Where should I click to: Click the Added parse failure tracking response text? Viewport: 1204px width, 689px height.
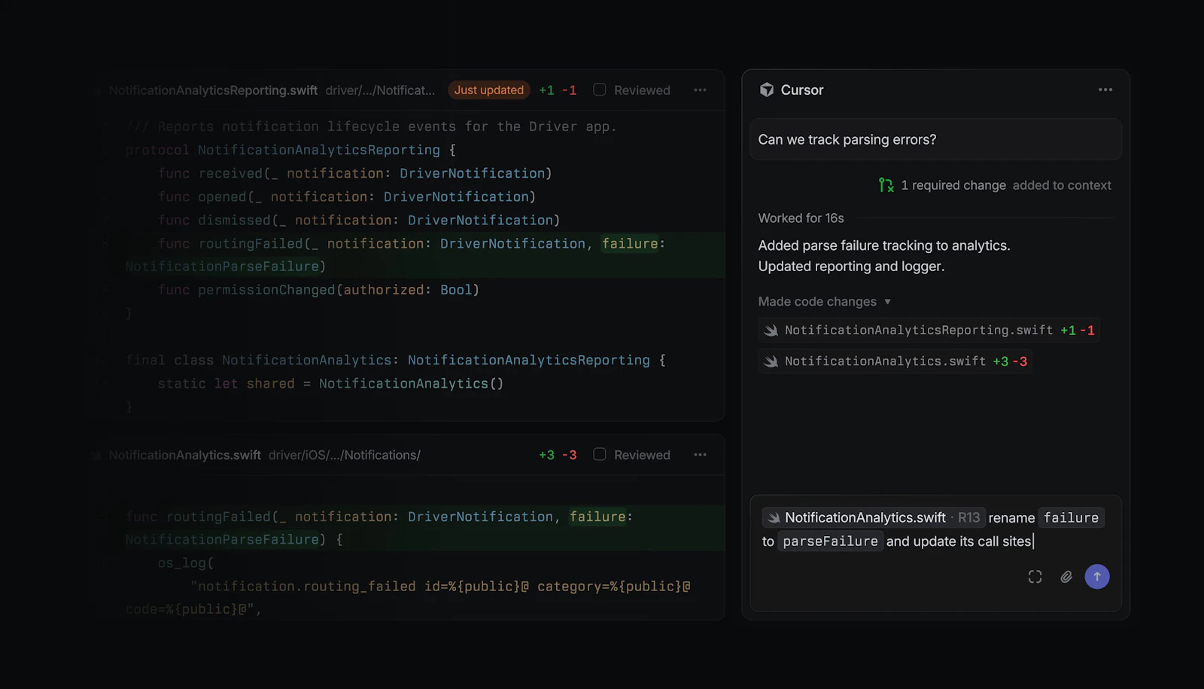(x=884, y=256)
